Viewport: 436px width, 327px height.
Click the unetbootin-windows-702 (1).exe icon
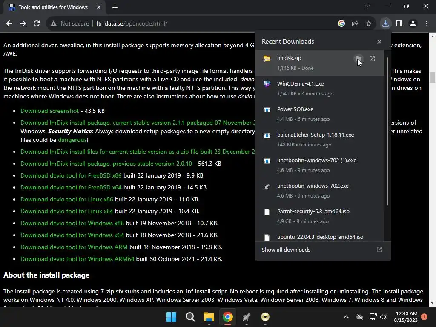point(267,161)
